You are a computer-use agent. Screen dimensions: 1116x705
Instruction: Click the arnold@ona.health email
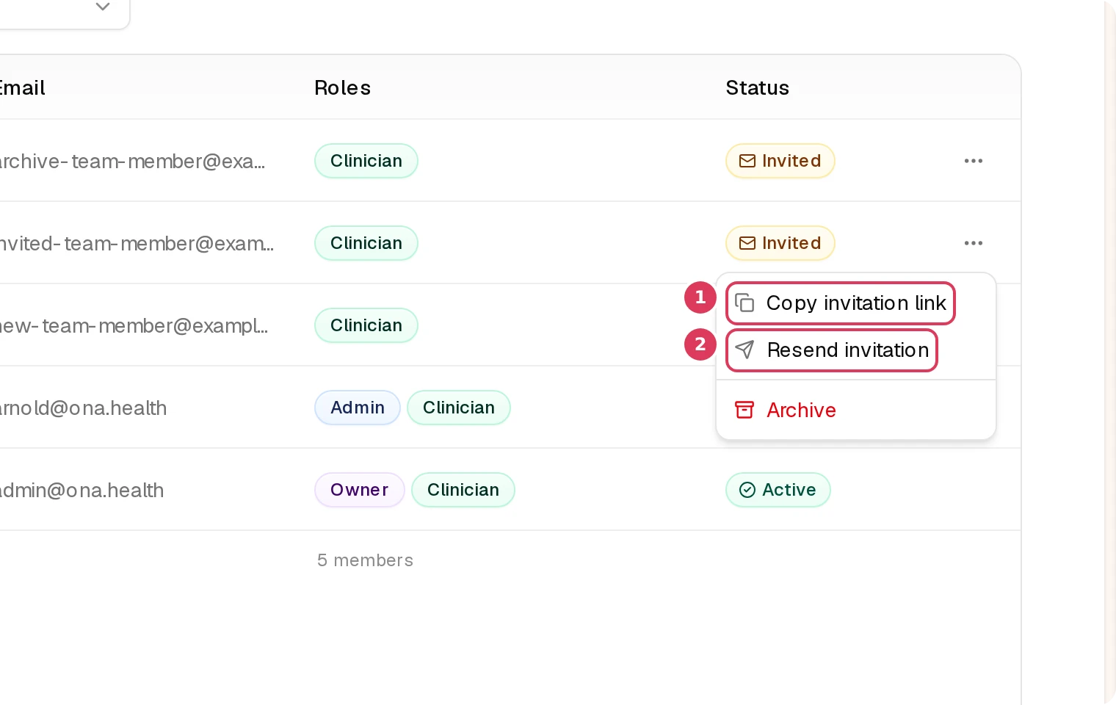tap(83, 408)
